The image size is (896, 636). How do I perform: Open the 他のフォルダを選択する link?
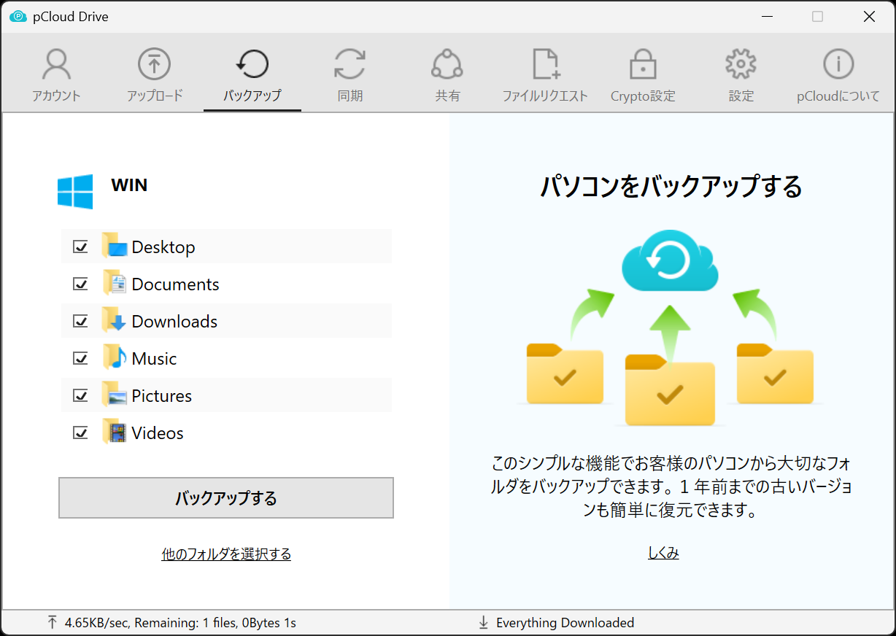coord(226,554)
